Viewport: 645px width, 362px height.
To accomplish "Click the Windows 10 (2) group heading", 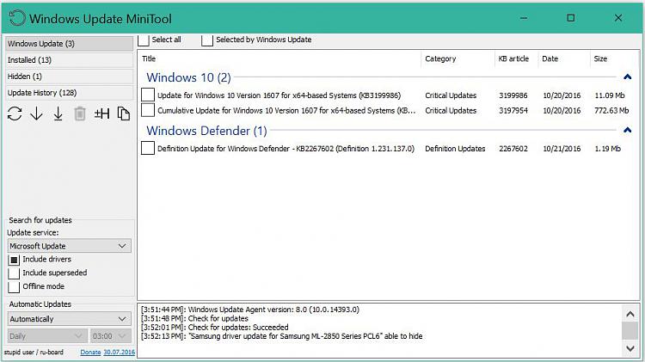I will [x=188, y=77].
